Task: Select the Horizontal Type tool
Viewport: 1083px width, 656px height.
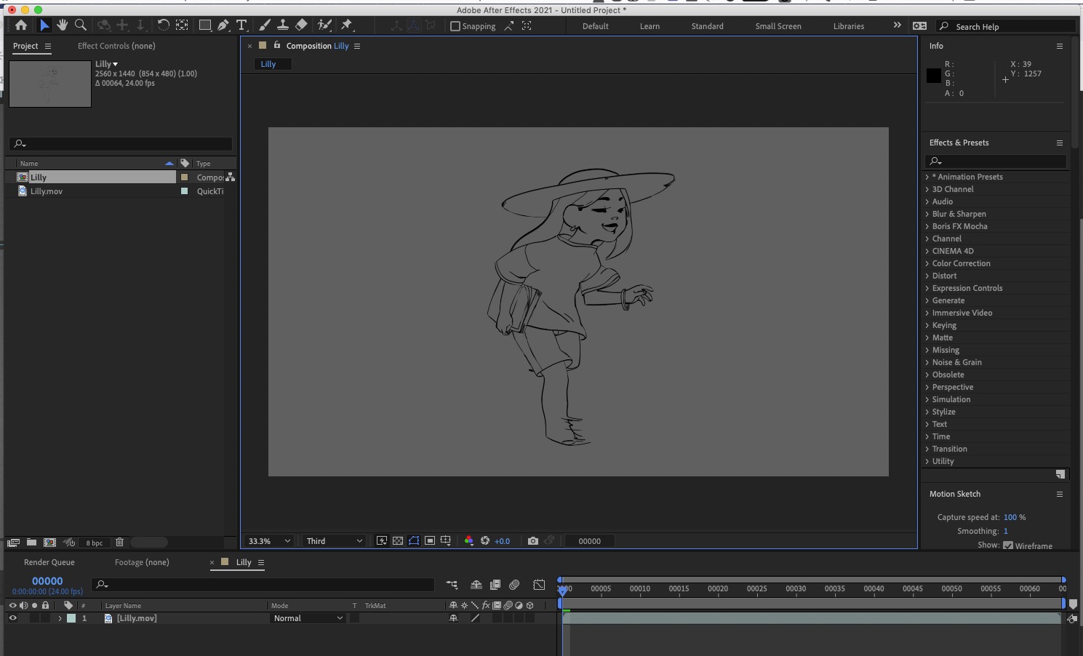Action: point(241,25)
